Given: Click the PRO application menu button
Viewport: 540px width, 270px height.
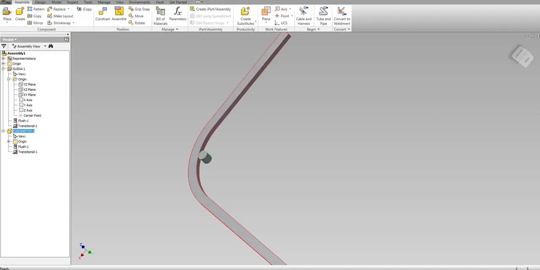Looking at the screenshot, I should pos(5,2).
